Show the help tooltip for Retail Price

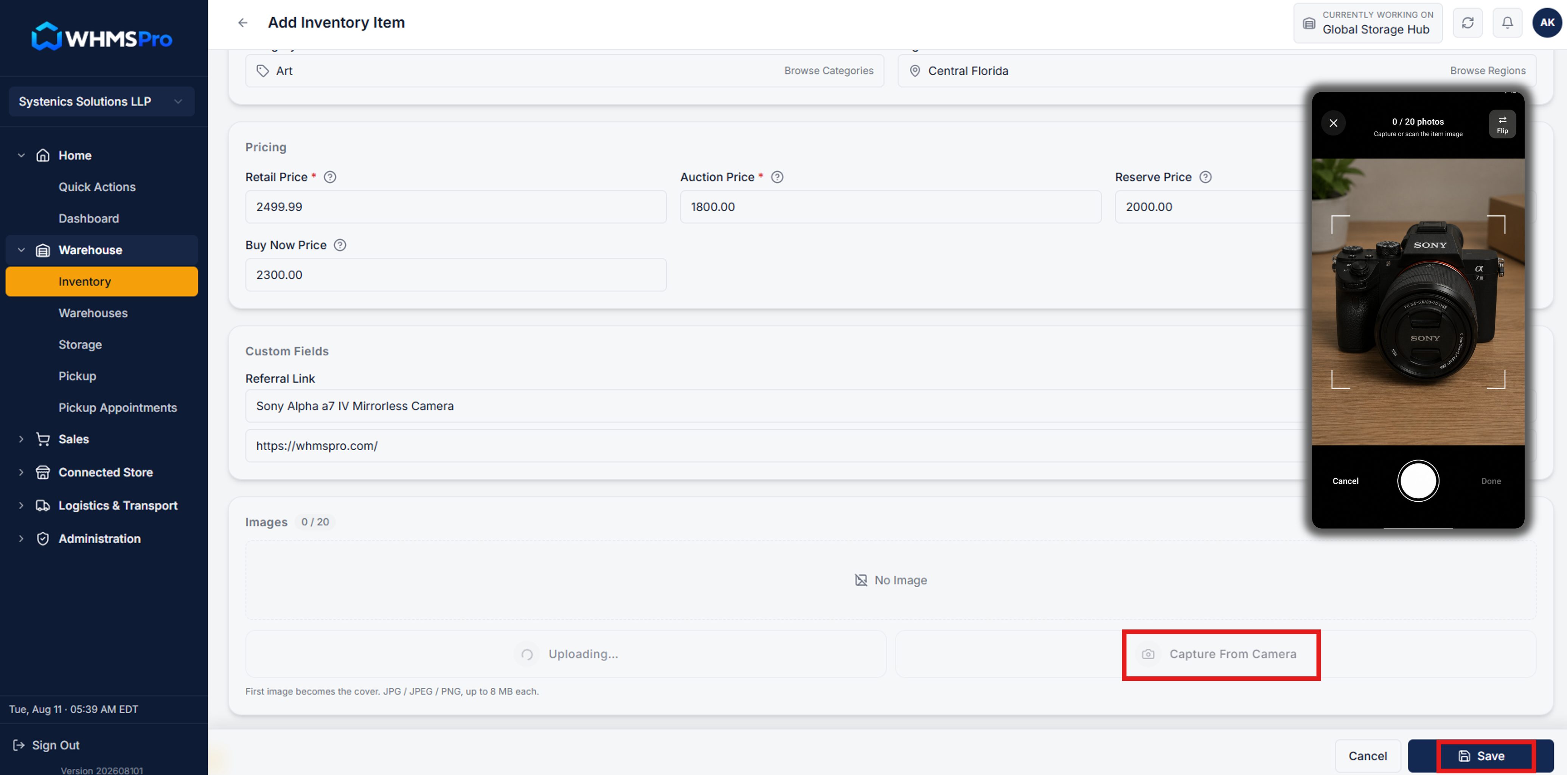(x=330, y=177)
